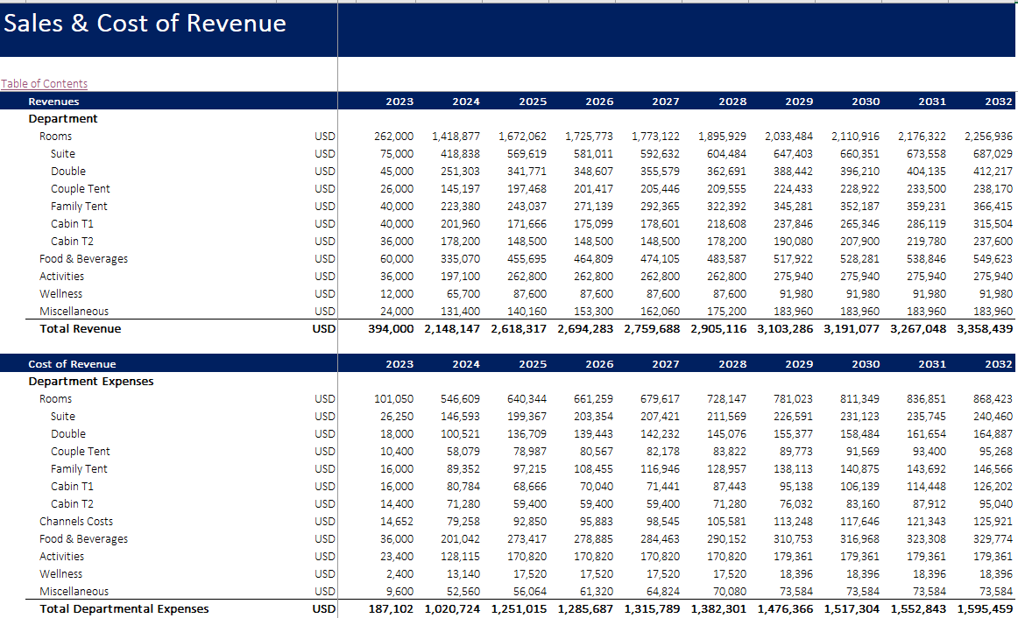Click the Channels Costs row label
The height and width of the screenshot is (618, 1018).
click(75, 522)
